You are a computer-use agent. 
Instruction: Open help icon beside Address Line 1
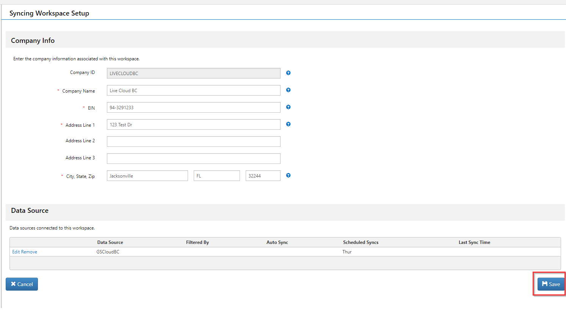[x=288, y=124]
